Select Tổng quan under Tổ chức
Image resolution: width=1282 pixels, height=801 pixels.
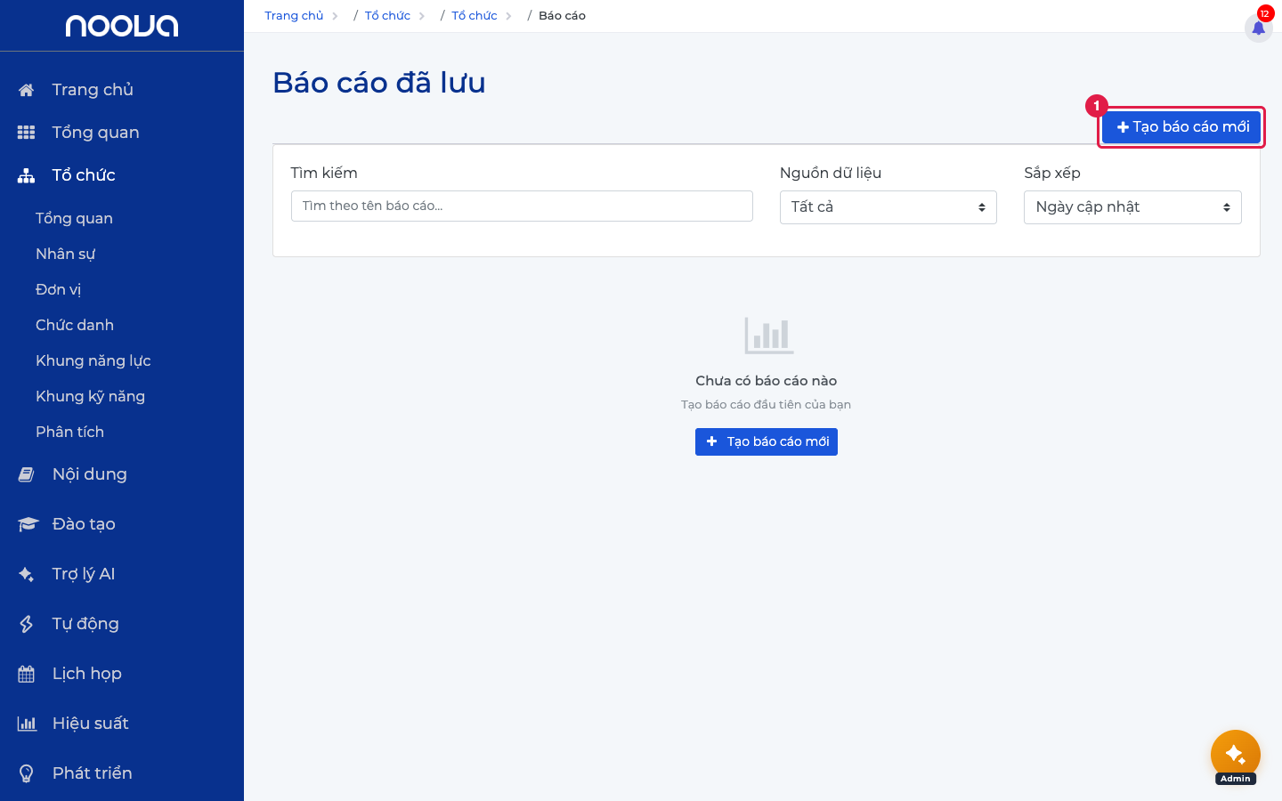(x=74, y=218)
